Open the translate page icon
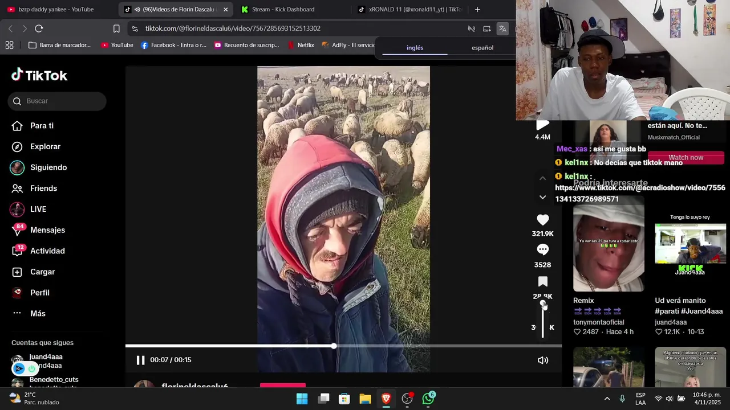The height and width of the screenshot is (410, 730). pyautogui.click(x=502, y=28)
